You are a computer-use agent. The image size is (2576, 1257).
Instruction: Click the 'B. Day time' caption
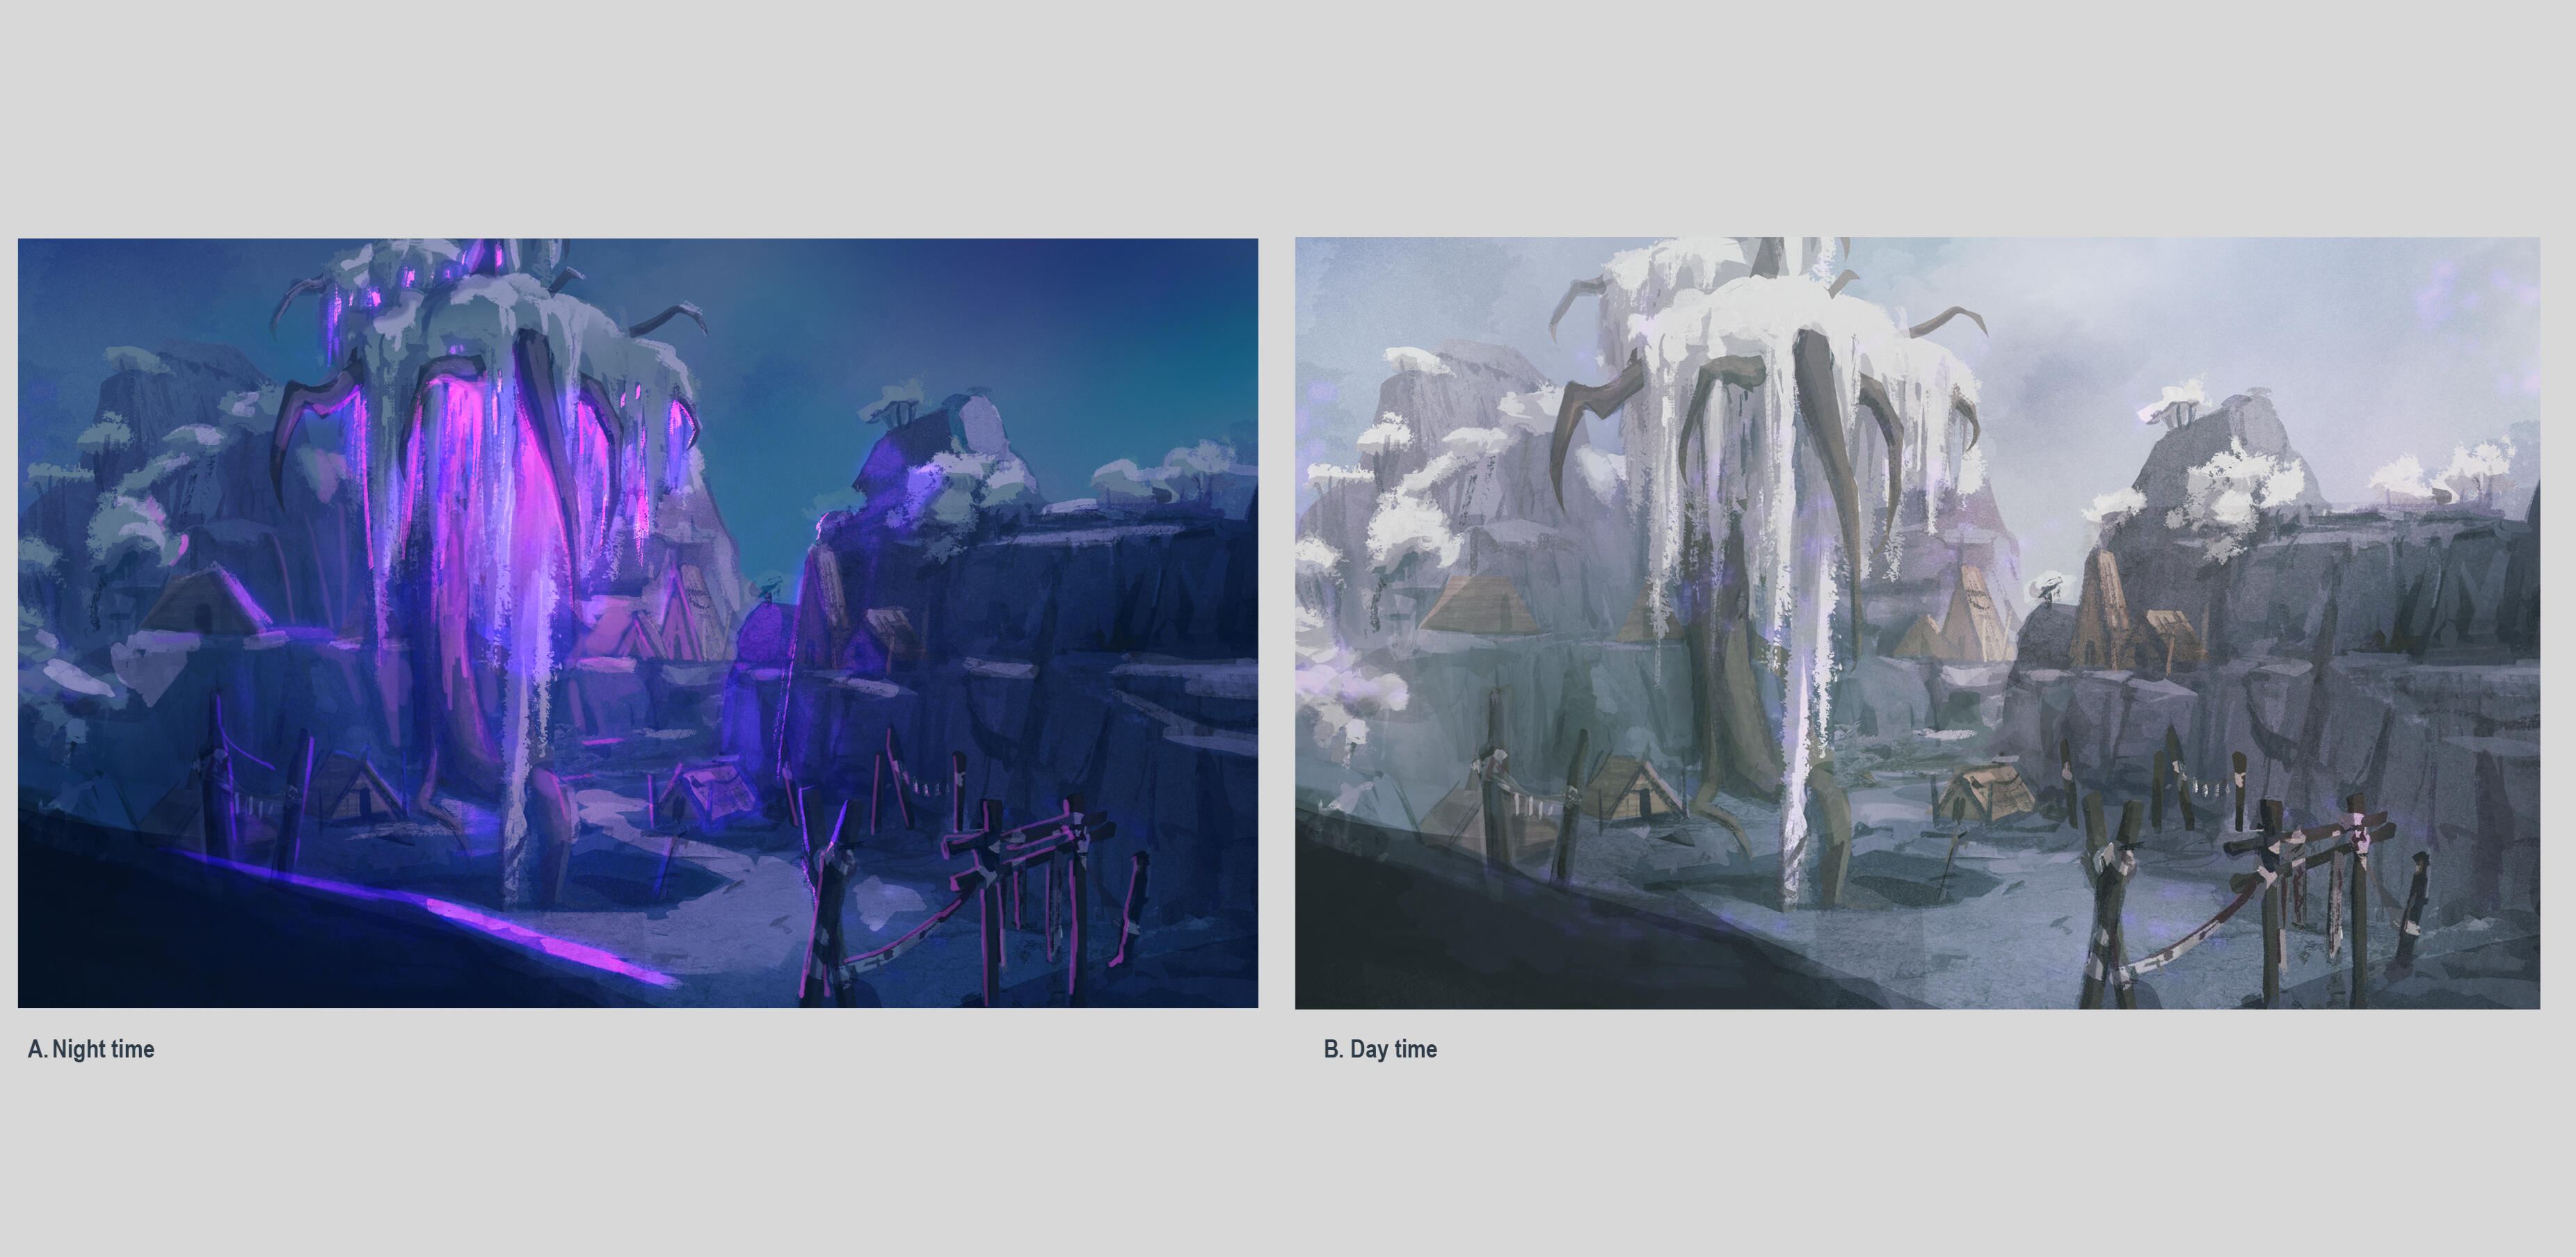[x=1380, y=1049]
